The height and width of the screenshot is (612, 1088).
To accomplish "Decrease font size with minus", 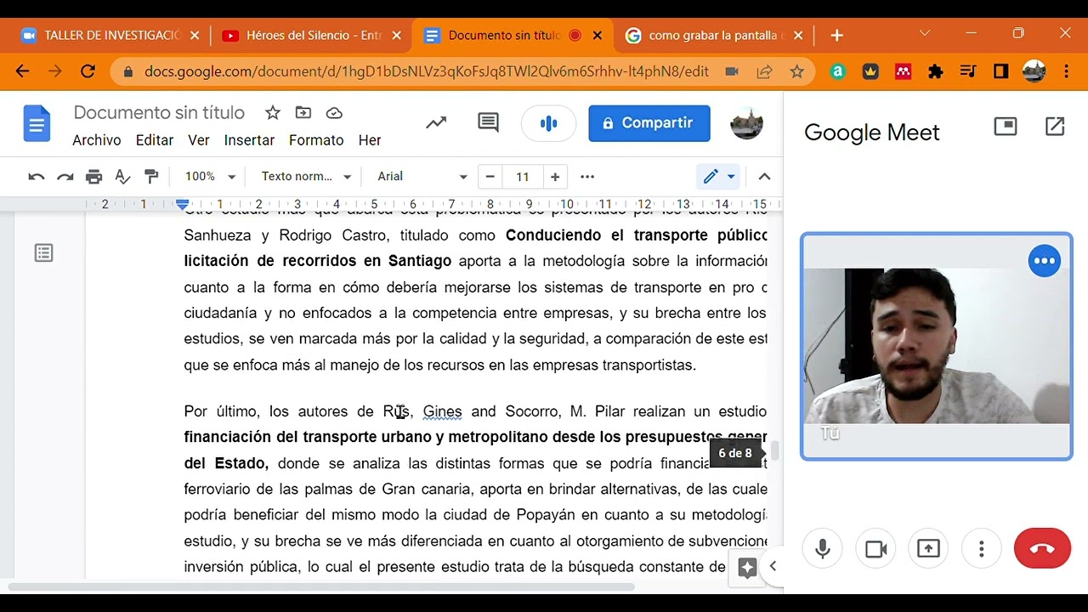I will 490,177.
